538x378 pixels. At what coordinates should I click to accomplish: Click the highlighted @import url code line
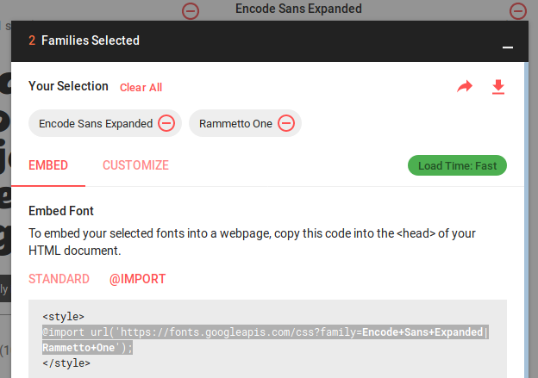click(x=266, y=332)
